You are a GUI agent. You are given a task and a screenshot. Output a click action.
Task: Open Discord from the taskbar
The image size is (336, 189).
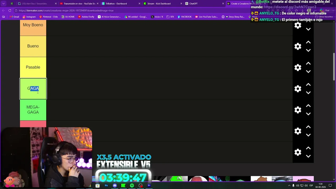point(115,186)
